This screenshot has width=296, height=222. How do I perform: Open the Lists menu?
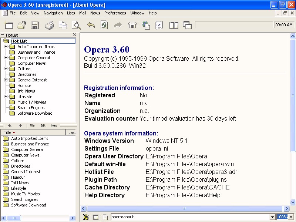pyautogui.click(x=71, y=13)
